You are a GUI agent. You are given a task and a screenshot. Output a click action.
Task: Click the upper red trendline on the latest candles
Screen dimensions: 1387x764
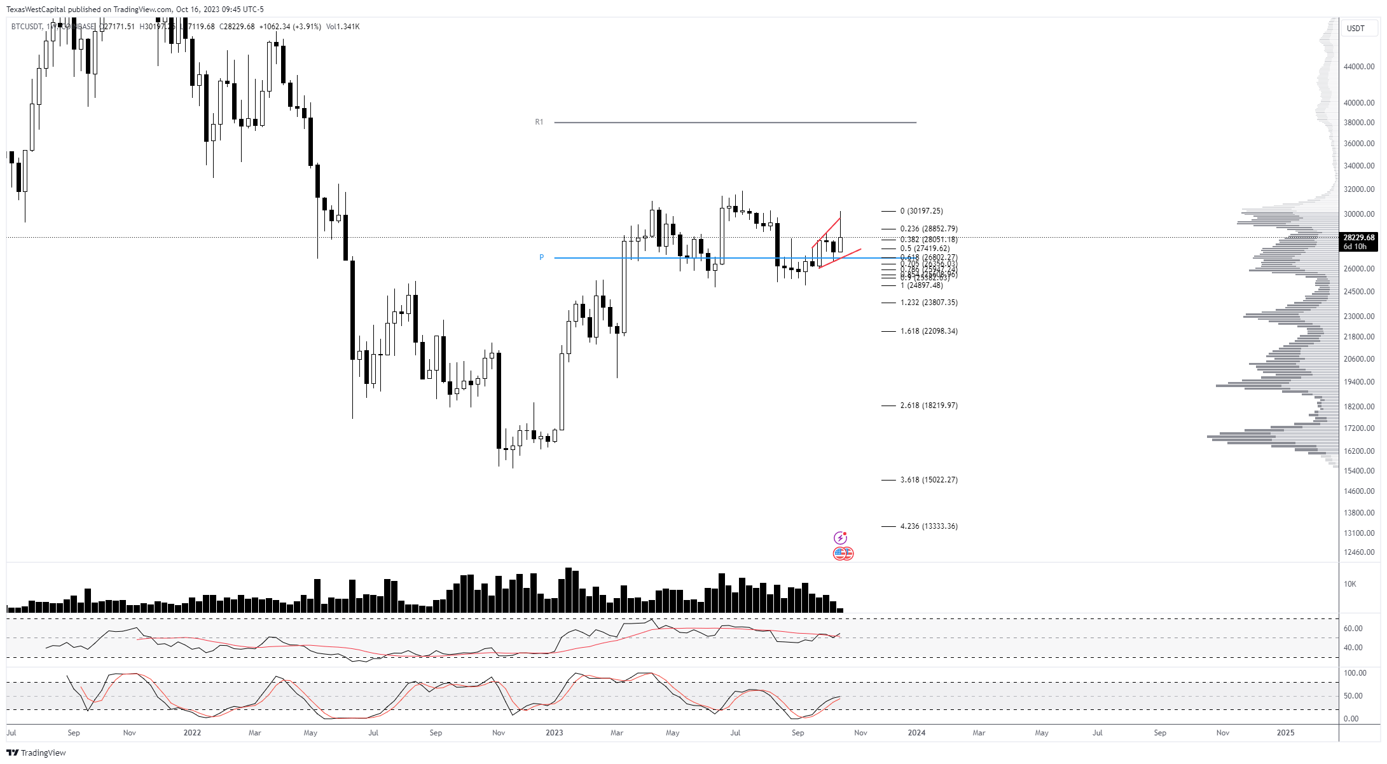coord(826,233)
